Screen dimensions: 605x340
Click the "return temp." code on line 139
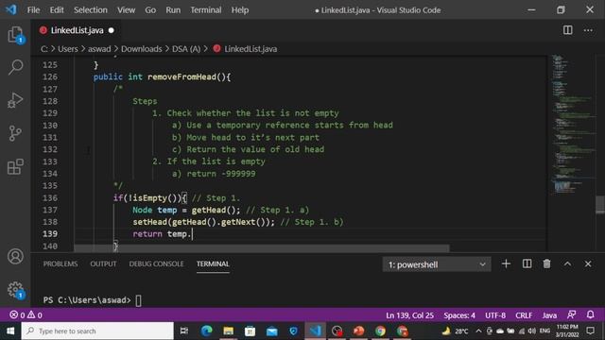[162, 234]
